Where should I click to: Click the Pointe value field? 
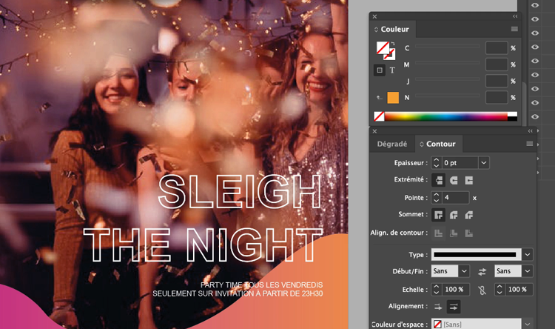[456, 198]
